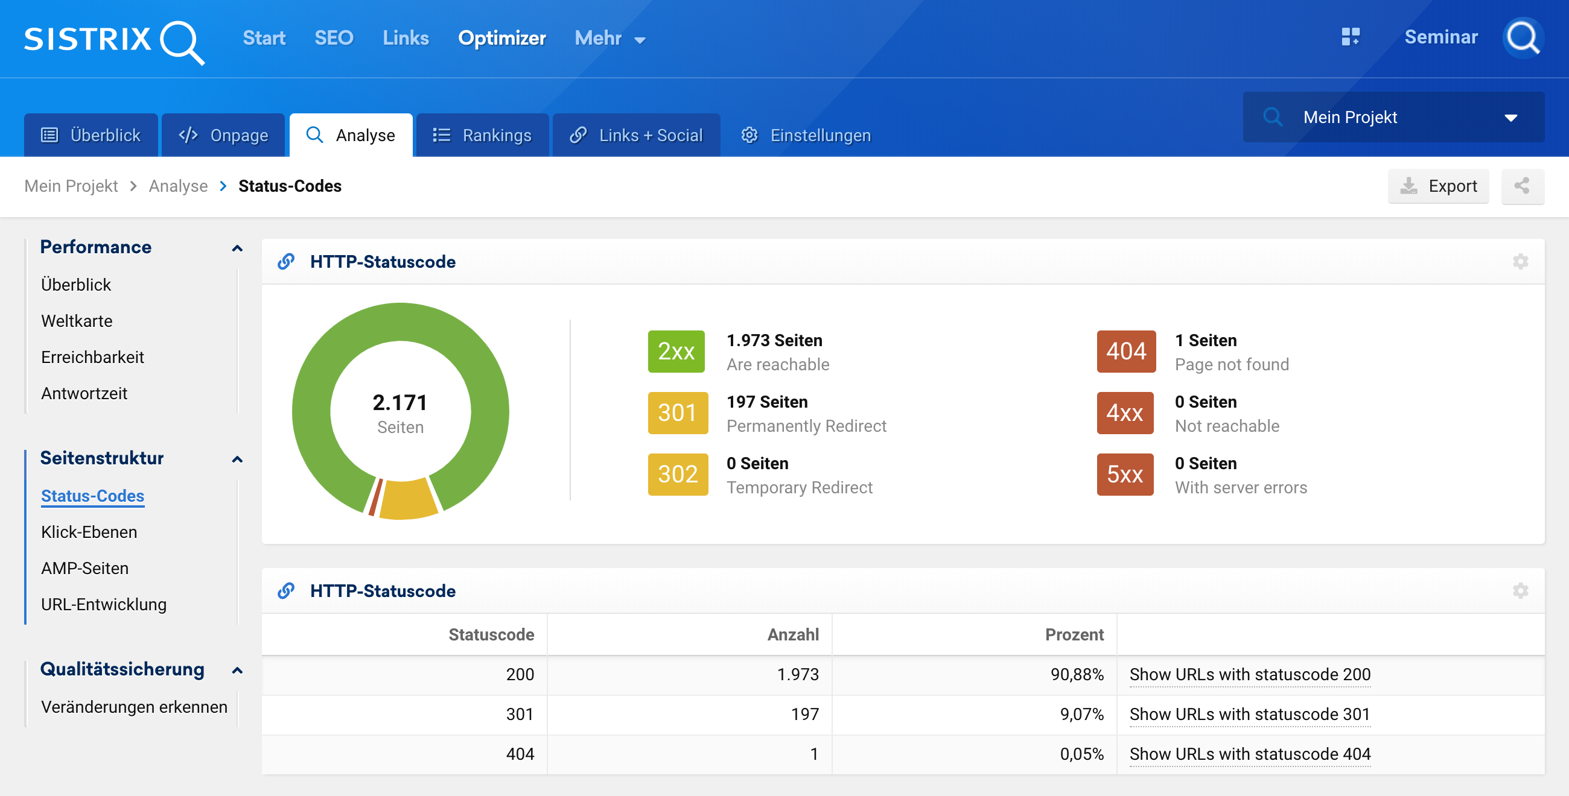Switch to the Onpage tab

223,135
